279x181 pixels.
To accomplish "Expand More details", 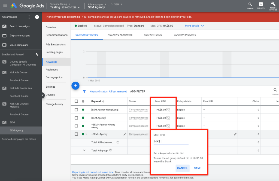I will click(194, 26).
